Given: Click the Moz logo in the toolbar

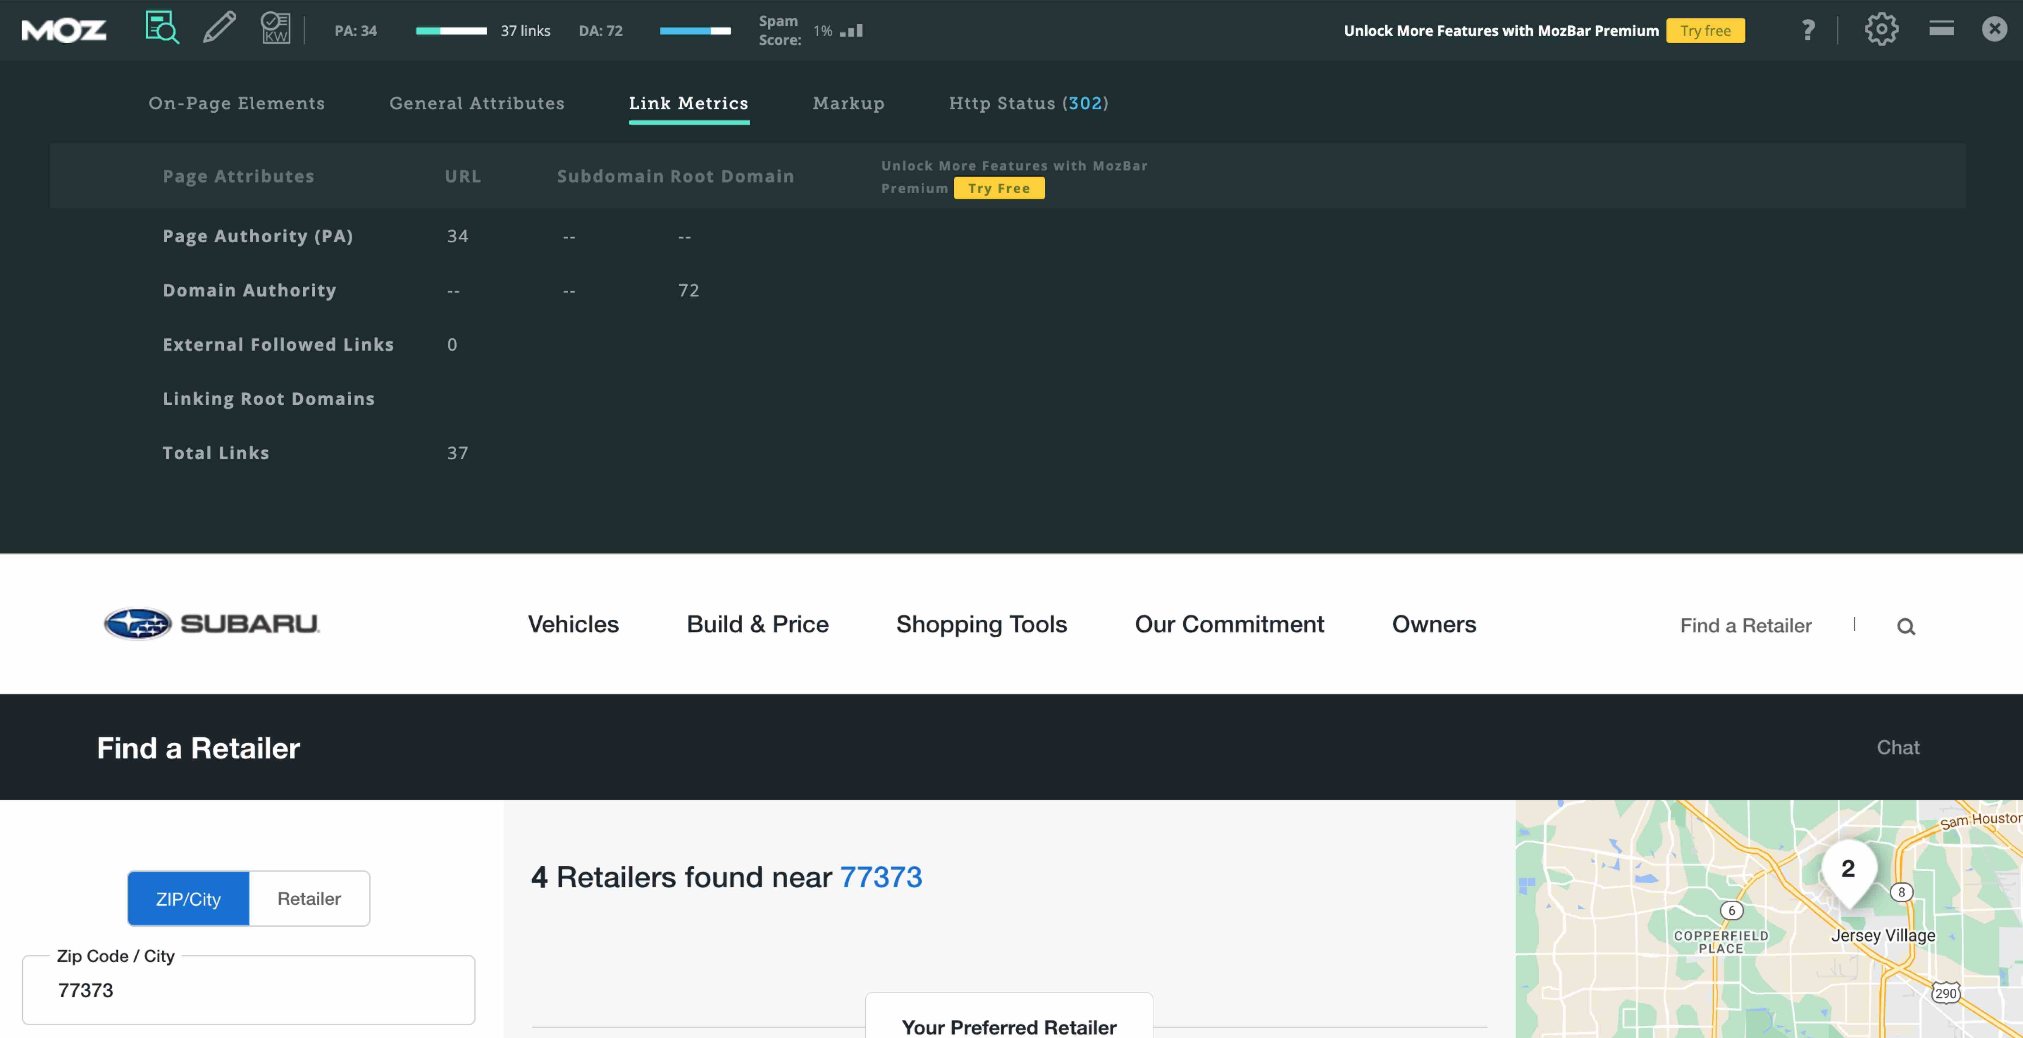Looking at the screenshot, I should [64, 31].
